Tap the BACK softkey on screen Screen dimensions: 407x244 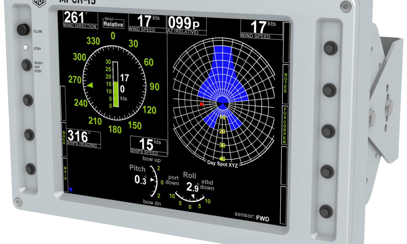(x=64, y=139)
